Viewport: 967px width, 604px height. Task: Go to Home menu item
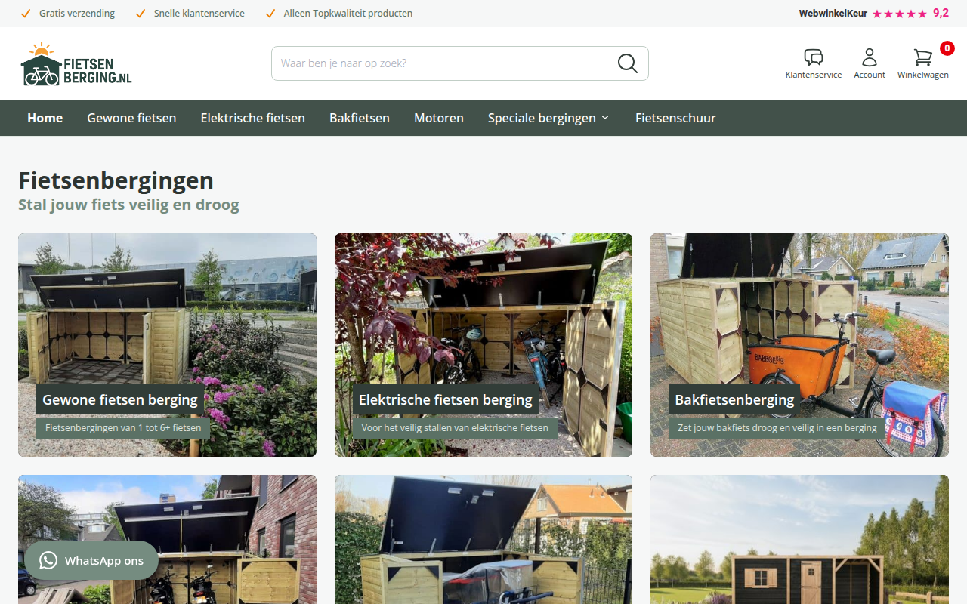point(45,118)
